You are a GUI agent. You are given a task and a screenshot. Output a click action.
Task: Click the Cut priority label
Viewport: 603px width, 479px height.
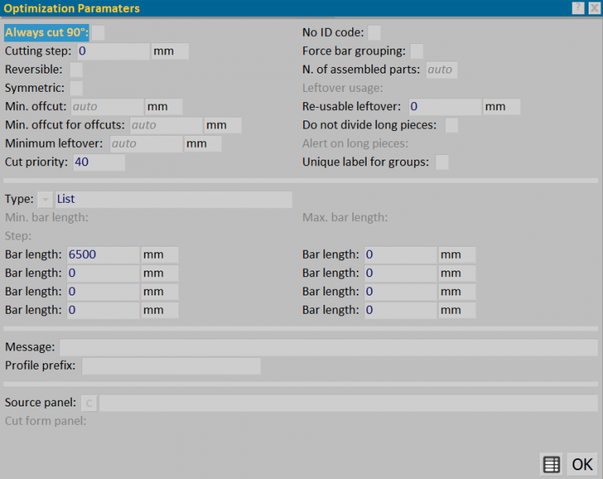(x=36, y=162)
